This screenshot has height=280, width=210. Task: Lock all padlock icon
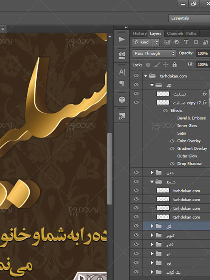(174, 65)
